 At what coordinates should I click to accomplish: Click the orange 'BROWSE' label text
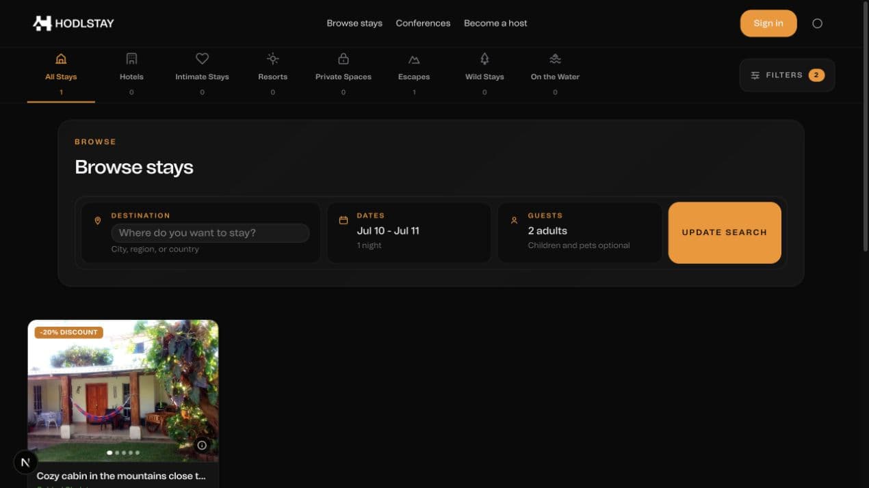point(95,141)
